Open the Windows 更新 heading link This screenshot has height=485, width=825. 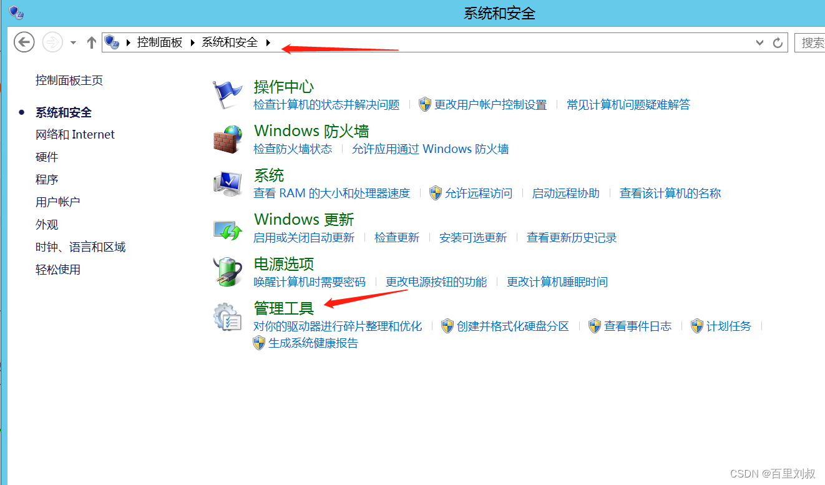click(x=304, y=220)
